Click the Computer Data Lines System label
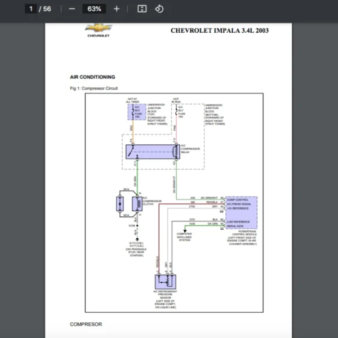Screen dimensions: 338x338 [x=184, y=237]
